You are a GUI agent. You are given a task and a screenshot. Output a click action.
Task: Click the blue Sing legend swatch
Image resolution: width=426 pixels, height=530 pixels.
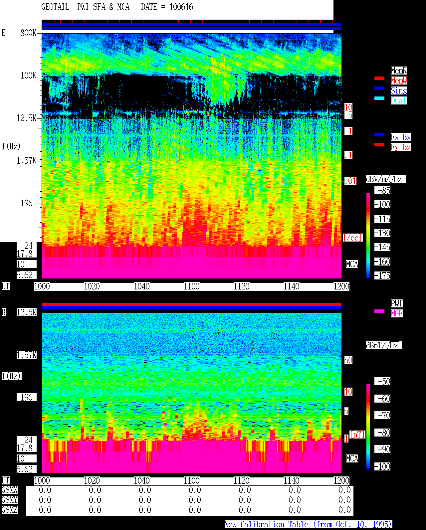click(x=379, y=88)
